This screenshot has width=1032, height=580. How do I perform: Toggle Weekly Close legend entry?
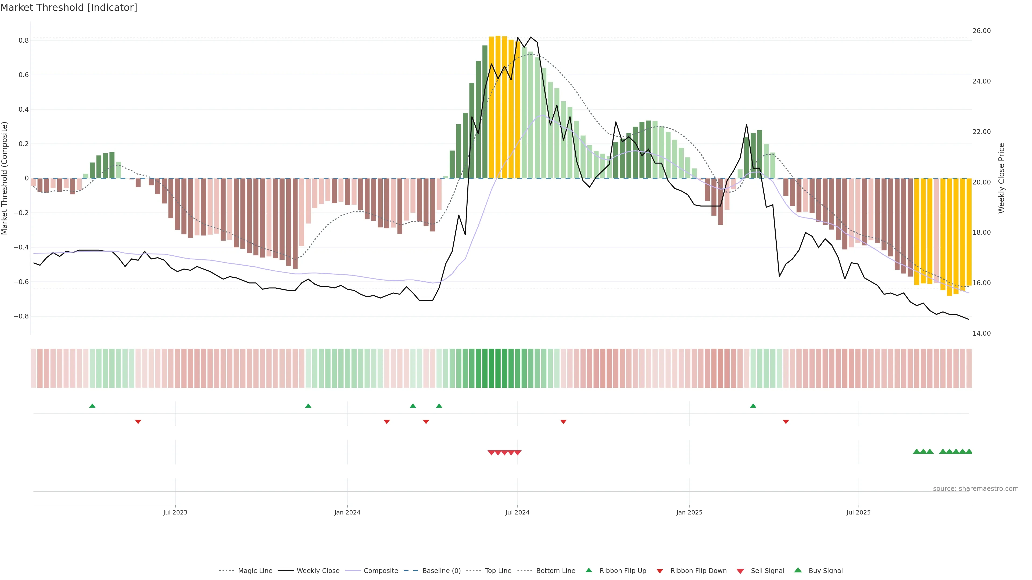click(318, 571)
